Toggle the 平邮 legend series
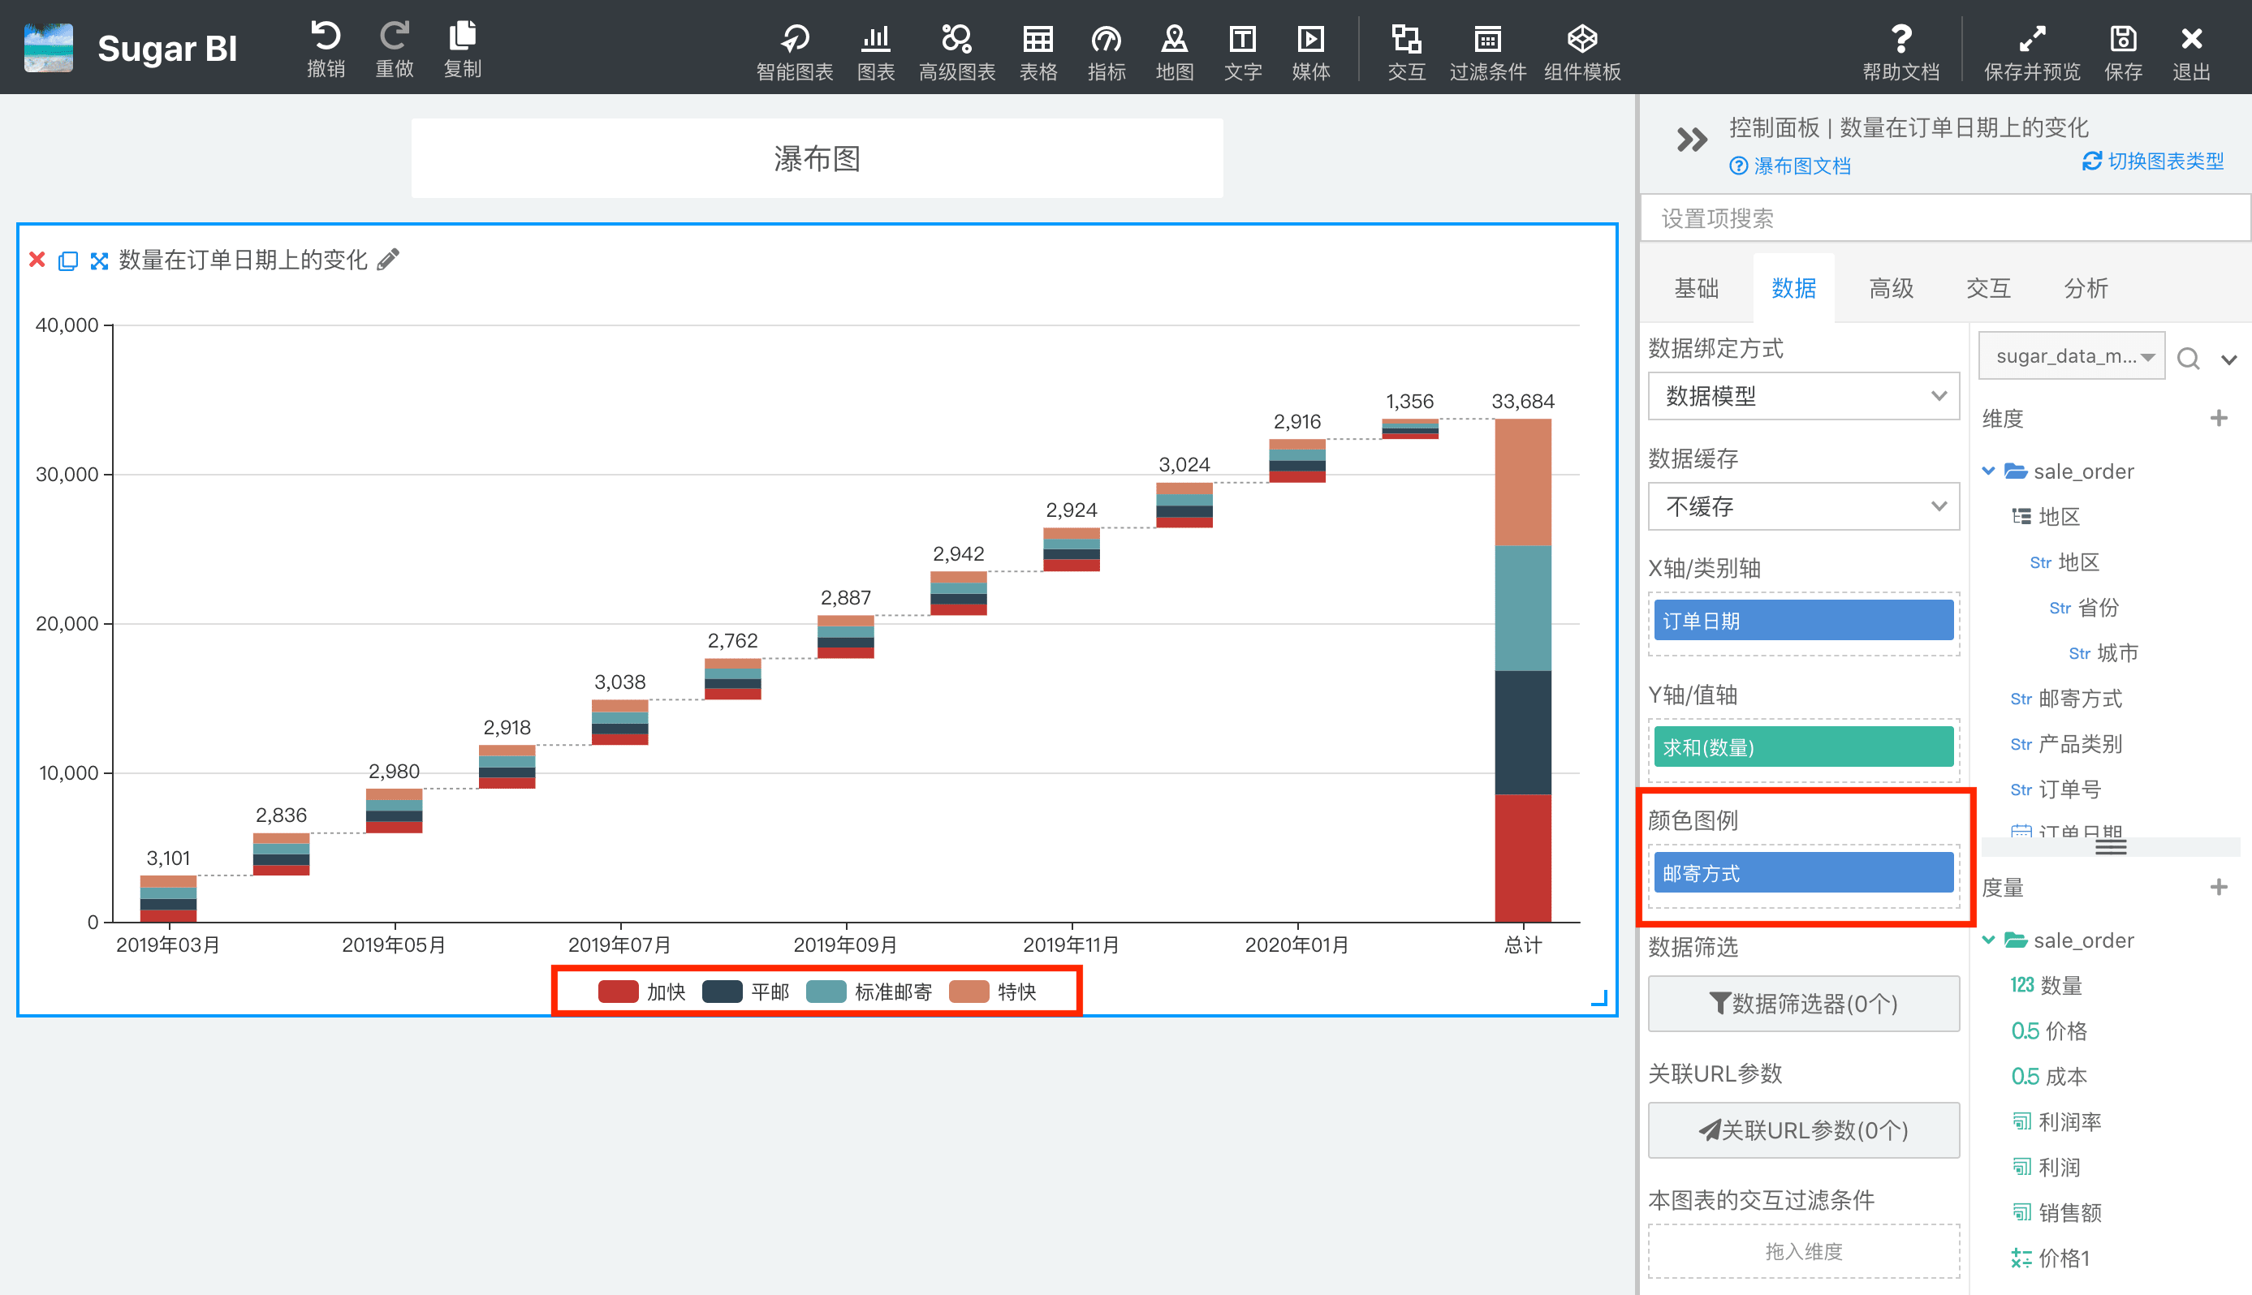 pyautogui.click(x=745, y=992)
